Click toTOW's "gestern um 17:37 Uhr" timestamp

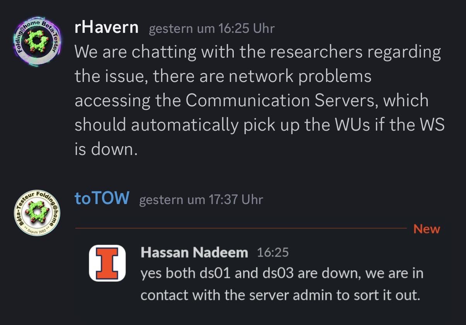[201, 200]
